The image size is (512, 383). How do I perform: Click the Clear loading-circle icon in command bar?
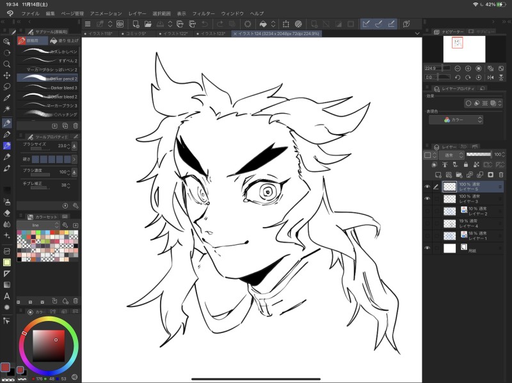coord(248,24)
